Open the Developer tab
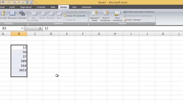The width and height of the screenshot is (183, 103). click(87, 7)
